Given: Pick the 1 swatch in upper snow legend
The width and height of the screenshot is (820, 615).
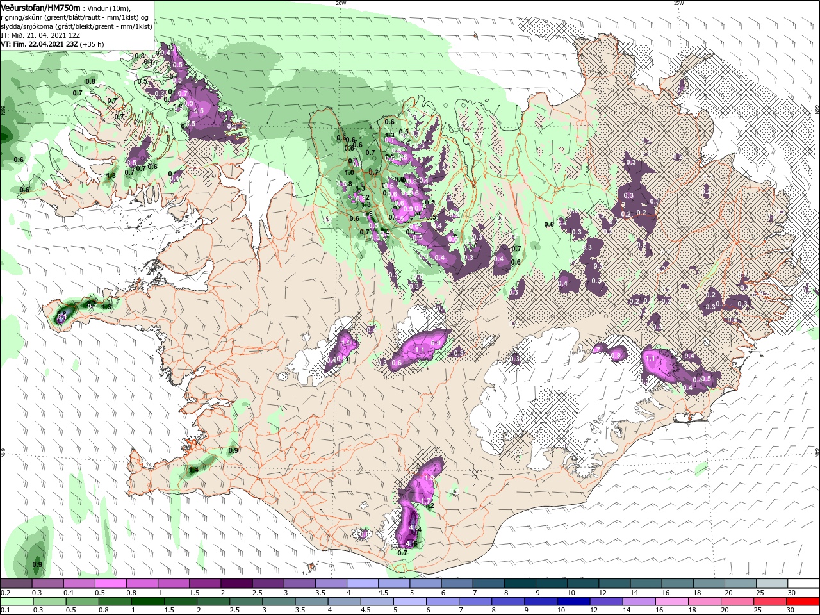Looking at the screenshot, I should tap(173, 583).
